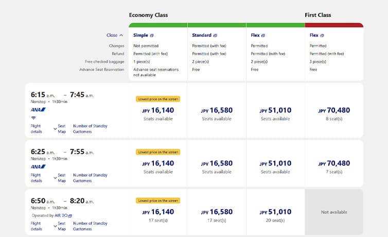Open Standard fare info popup icon

coord(215,36)
